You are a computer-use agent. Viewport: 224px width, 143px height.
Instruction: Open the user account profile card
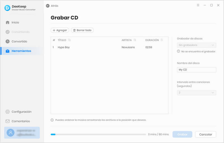[22, 133]
